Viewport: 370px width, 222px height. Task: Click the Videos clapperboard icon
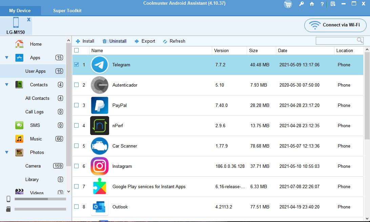pyautogui.click(x=19, y=191)
